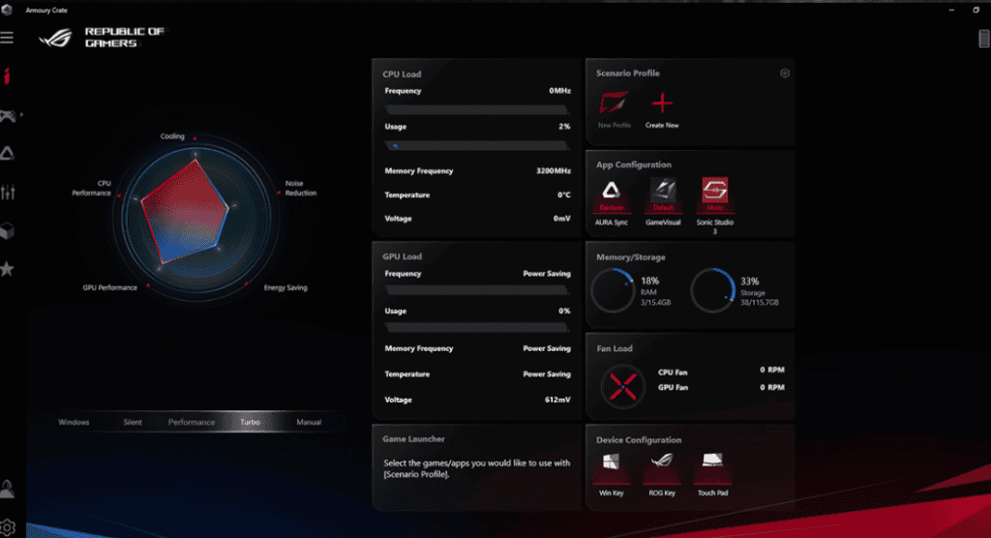Open the user profile icon in the sidebar
991x538 pixels.
click(9, 488)
